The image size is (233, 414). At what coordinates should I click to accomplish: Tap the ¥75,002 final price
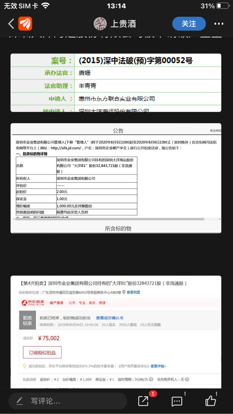(x=49, y=338)
